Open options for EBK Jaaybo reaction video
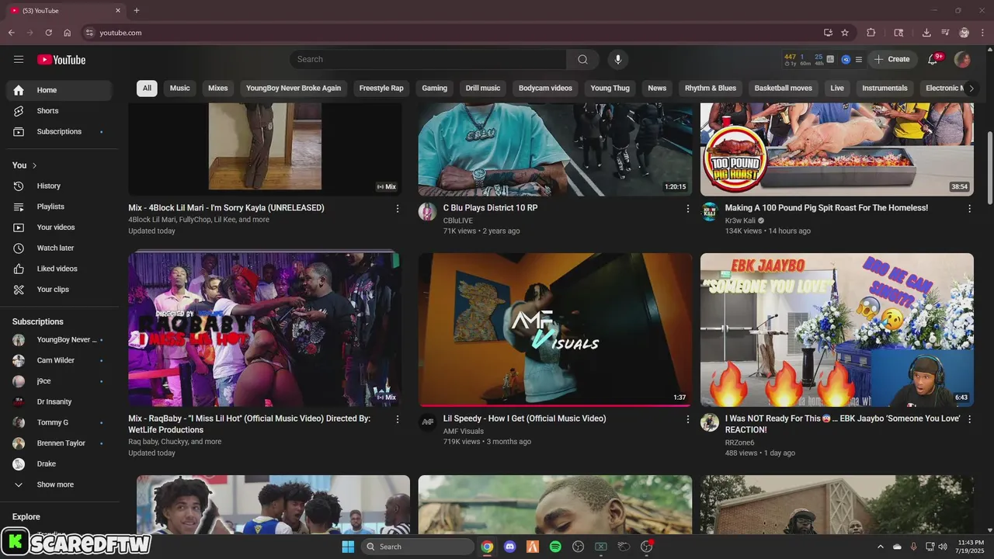The image size is (994, 559). coord(969,418)
